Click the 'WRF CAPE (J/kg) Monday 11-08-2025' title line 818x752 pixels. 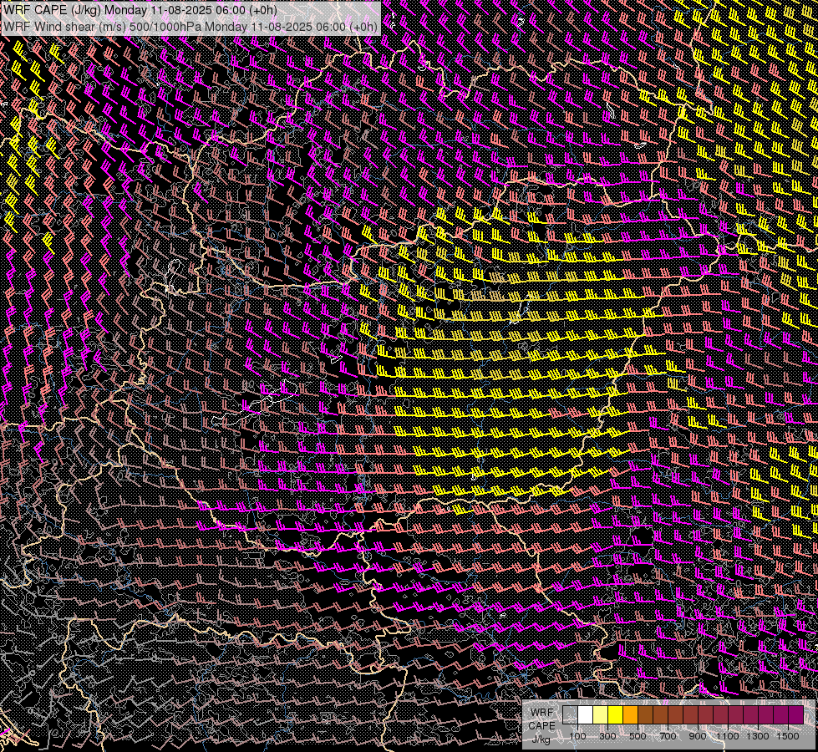pos(140,10)
